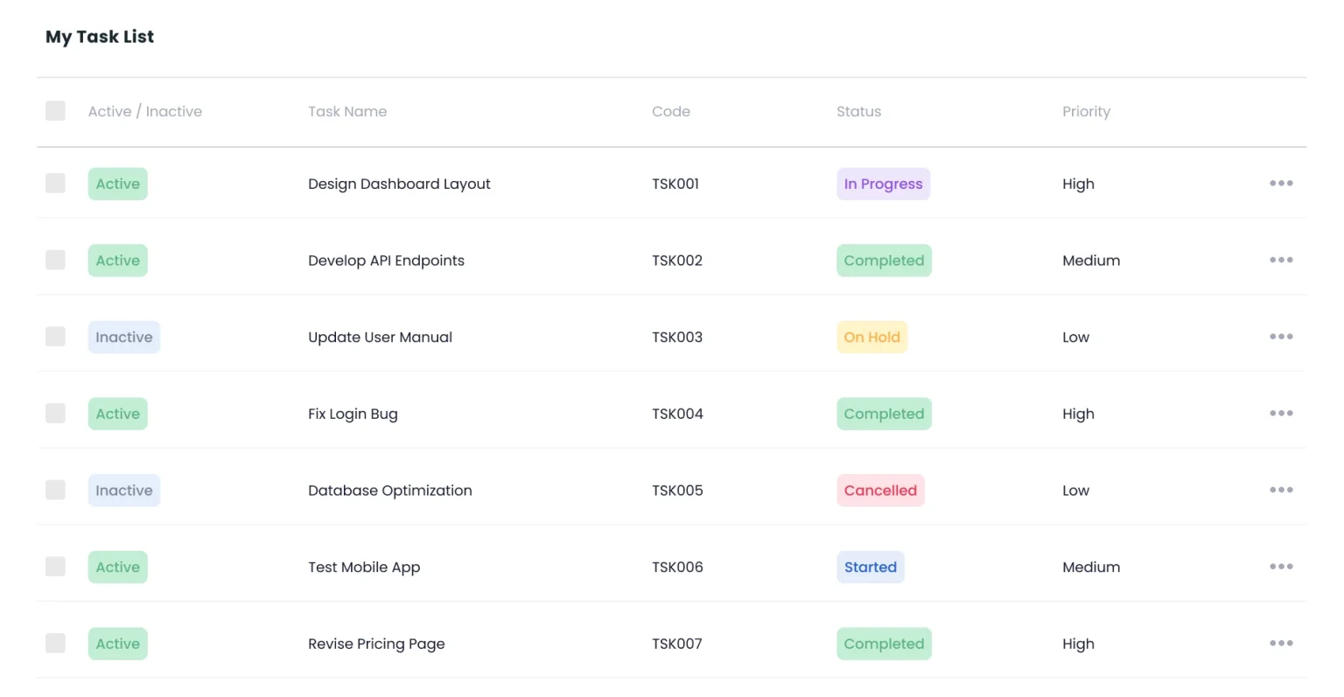Open more options for Design Dashboard Layout
1344x697 pixels.
tap(1281, 184)
